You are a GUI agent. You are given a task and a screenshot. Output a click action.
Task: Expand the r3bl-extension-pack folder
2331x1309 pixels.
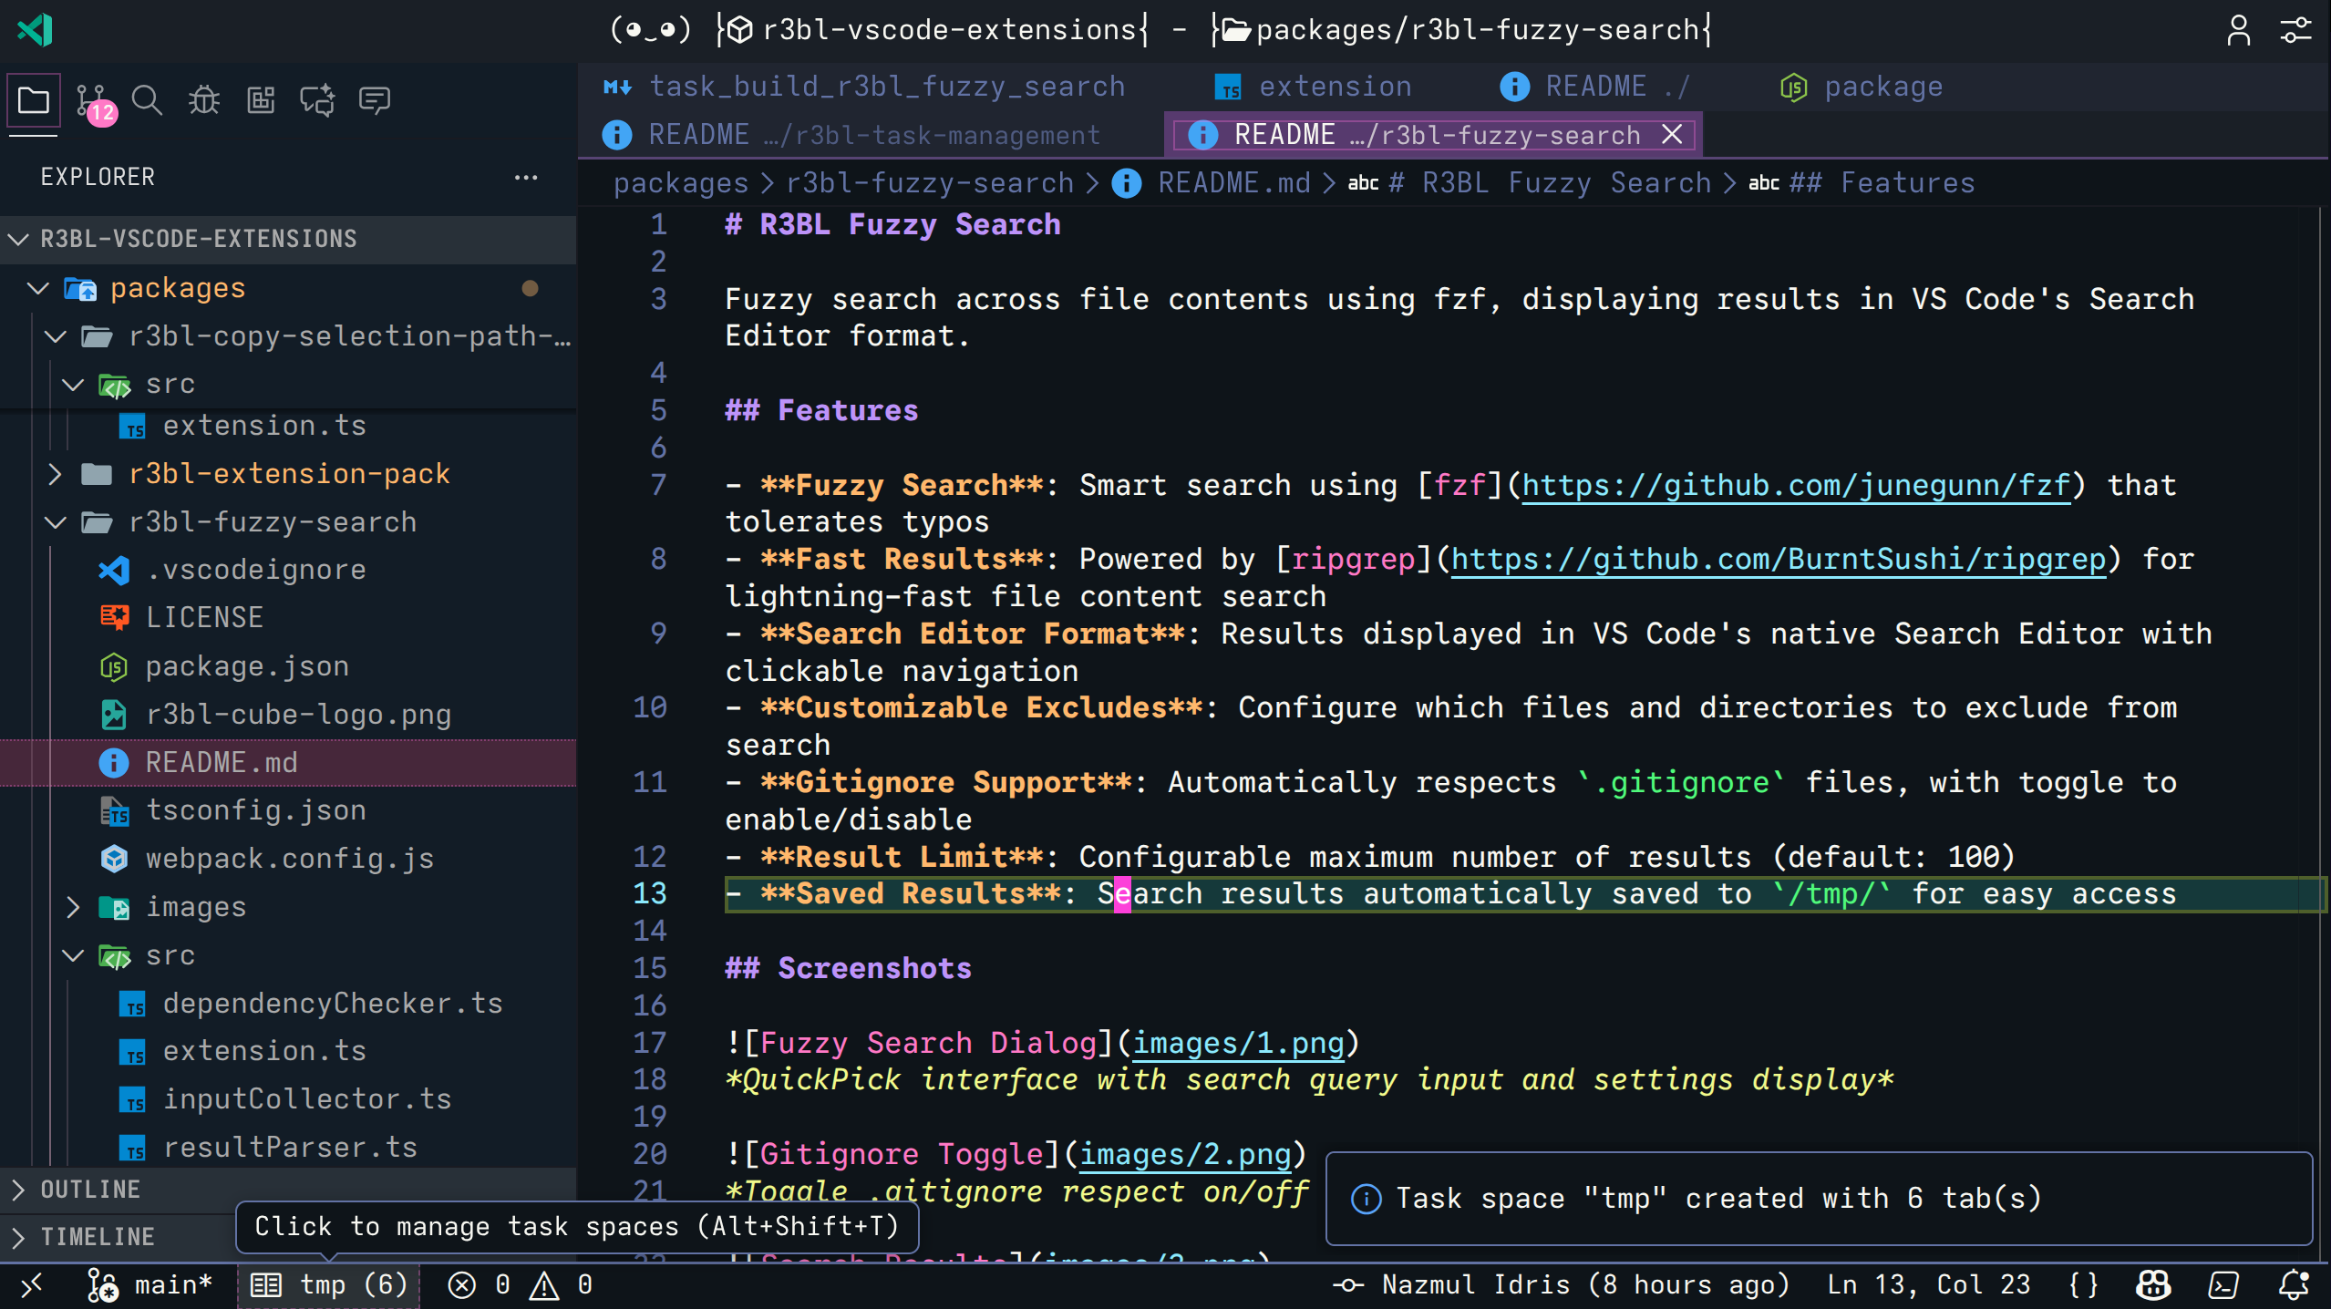pyautogui.click(x=289, y=474)
